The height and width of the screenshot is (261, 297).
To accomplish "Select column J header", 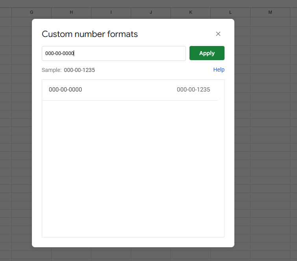I will tap(151, 13).
